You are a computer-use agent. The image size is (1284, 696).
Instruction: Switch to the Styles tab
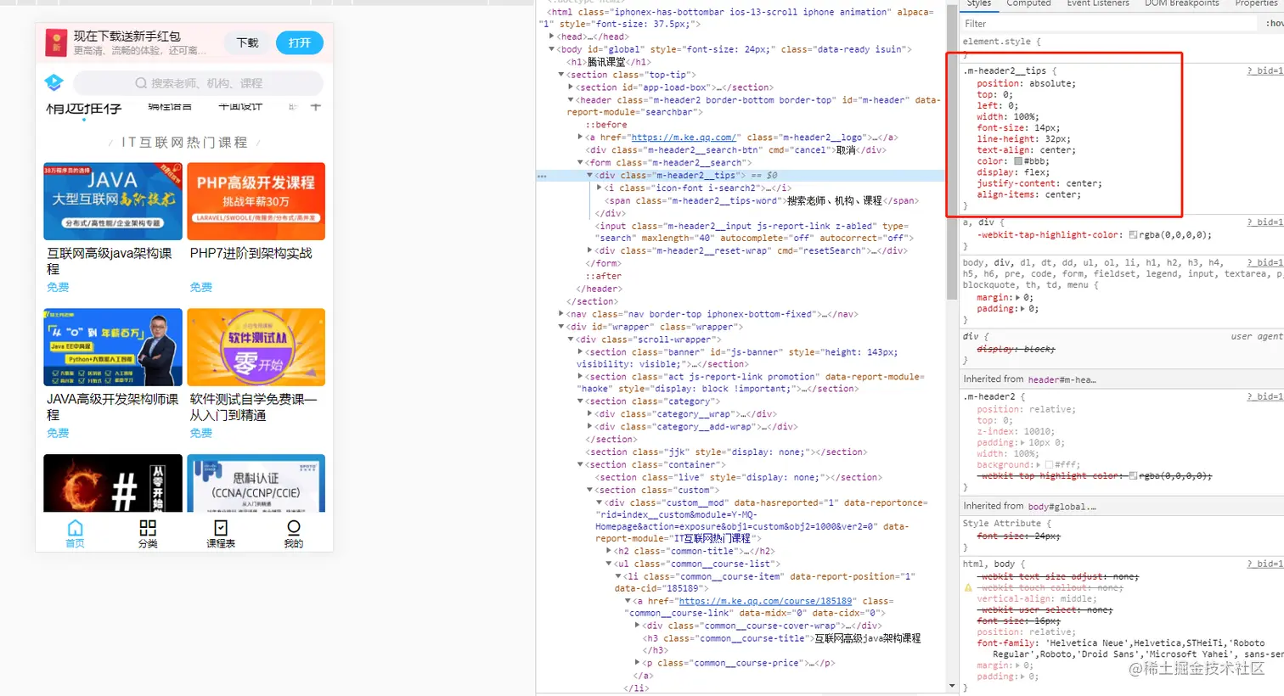(979, 3)
